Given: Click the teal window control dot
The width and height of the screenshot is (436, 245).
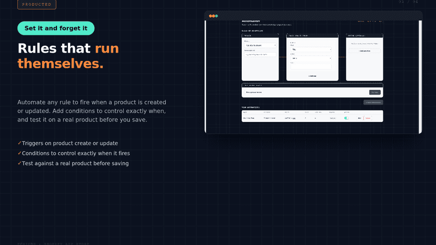Looking at the screenshot, I should pos(216,16).
